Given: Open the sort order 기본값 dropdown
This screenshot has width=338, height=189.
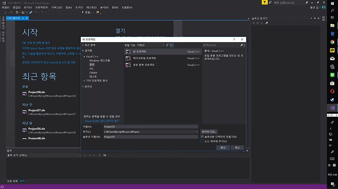Looking at the screenshot, I should pos(151,45).
